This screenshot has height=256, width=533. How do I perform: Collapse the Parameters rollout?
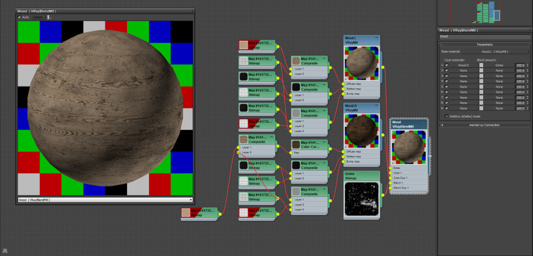[x=485, y=44]
